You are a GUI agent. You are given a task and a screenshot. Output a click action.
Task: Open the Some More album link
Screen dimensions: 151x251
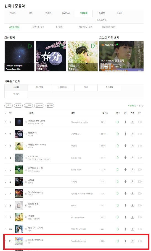tap(76, 170)
